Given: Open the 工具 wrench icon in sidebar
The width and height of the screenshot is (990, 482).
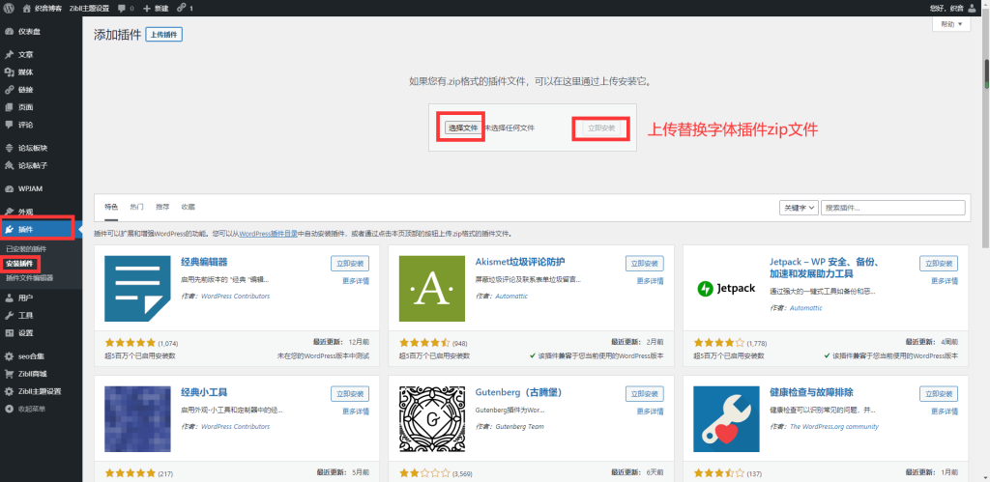Looking at the screenshot, I should pos(9,315).
